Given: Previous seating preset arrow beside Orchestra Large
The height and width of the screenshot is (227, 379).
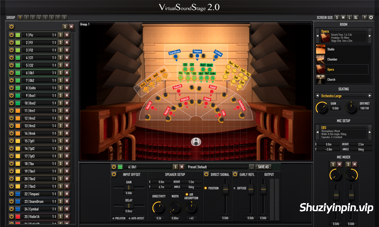Looking at the screenshot, I should click(317, 96).
